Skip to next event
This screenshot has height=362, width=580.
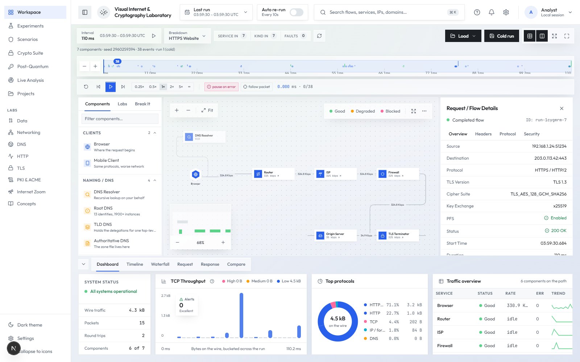point(123,87)
